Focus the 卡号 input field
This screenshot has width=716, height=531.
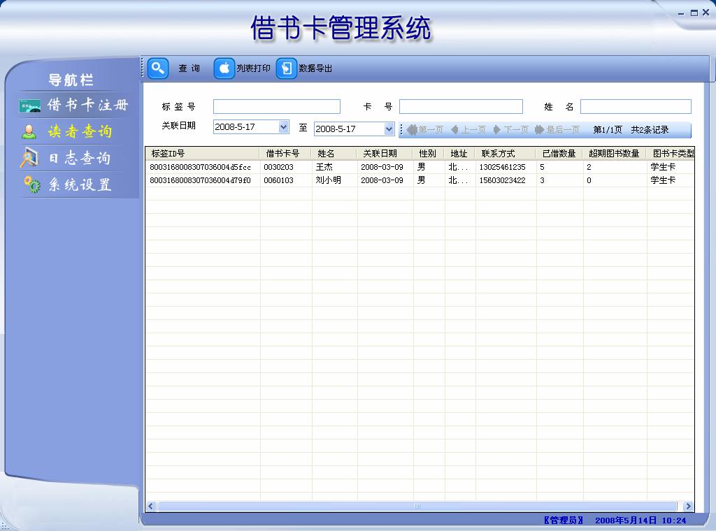461,107
